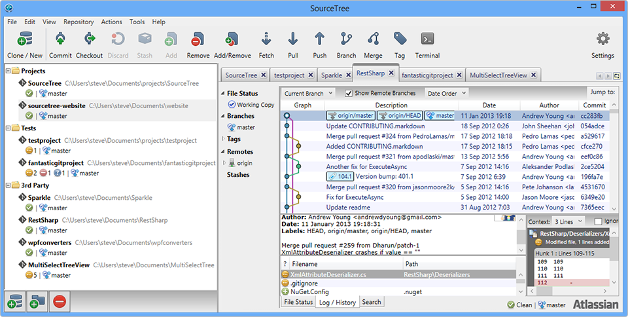Viewport: 628px width, 317px height.
Task: Open the Terminal from toolbar
Action: [427, 40]
